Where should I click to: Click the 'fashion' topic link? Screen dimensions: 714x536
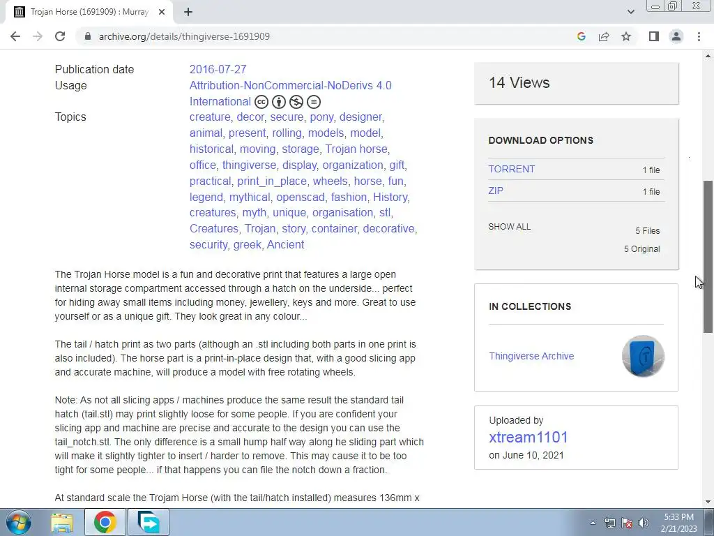point(349,197)
